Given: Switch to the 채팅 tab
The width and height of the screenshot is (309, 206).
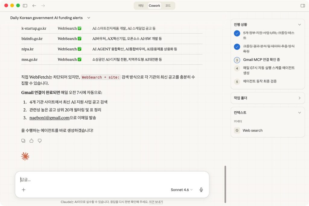Looking at the screenshot, I should [x=141, y=6].
